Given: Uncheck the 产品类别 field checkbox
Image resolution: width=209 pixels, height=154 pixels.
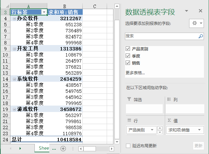Looking at the screenshot, I should (128, 49).
